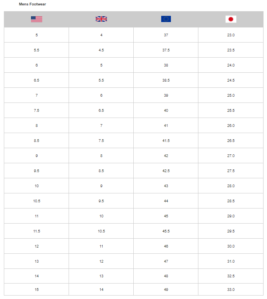The image size is (267, 299).
Task: Select the Japan size 32.5 cell
Action: click(231, 276)
